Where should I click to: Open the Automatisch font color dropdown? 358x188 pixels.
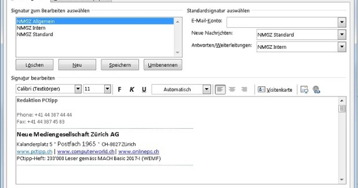[206, 89]
